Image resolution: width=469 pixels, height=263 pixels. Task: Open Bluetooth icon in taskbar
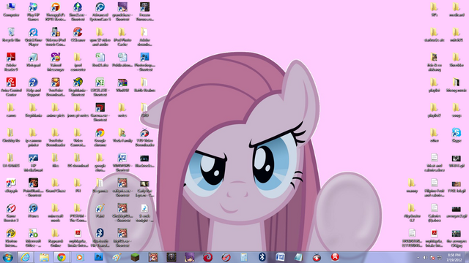[x=262, y=257]
